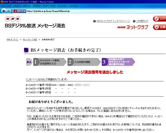Open the ブックマーク(B) menu
Screen dimensions: 166x133
point(49,6)
